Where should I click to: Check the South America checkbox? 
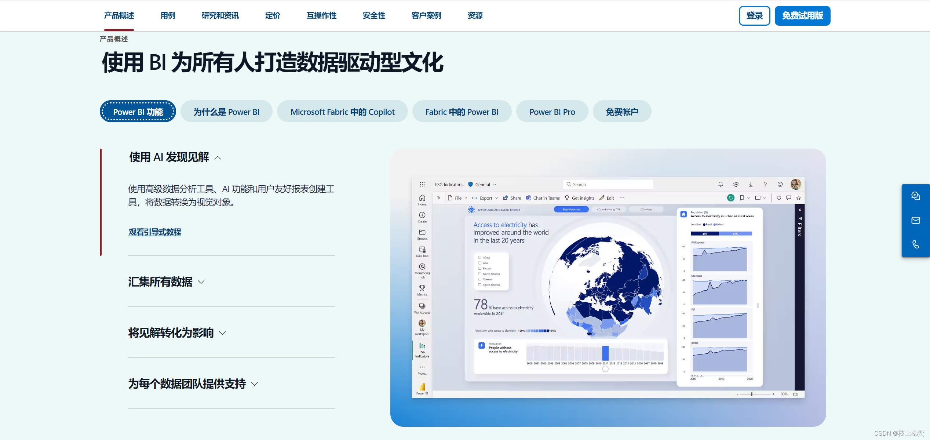(480, 285)
